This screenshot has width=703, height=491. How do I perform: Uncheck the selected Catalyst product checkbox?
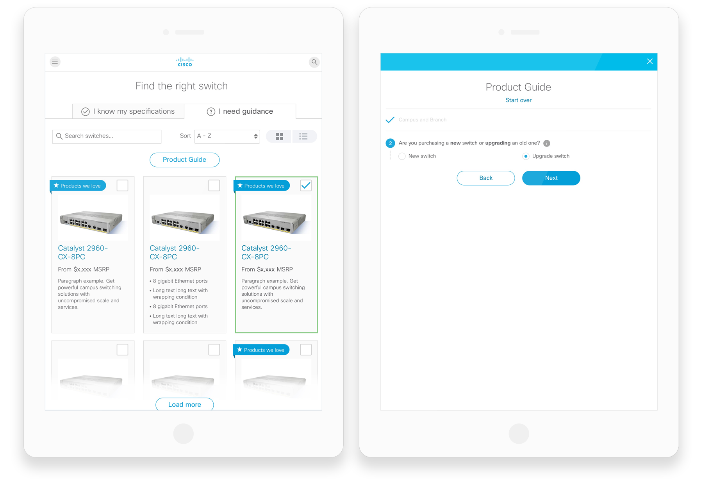pyautogui.click(x=306, y=186)
